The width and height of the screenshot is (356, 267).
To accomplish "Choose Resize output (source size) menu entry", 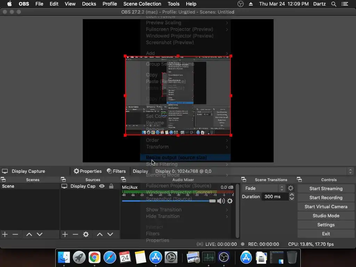I will click(185, 157).
